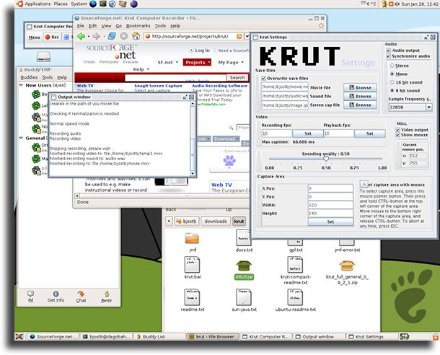
Task: Select the readme.txt file icon
Action: [x=192, y=297]
